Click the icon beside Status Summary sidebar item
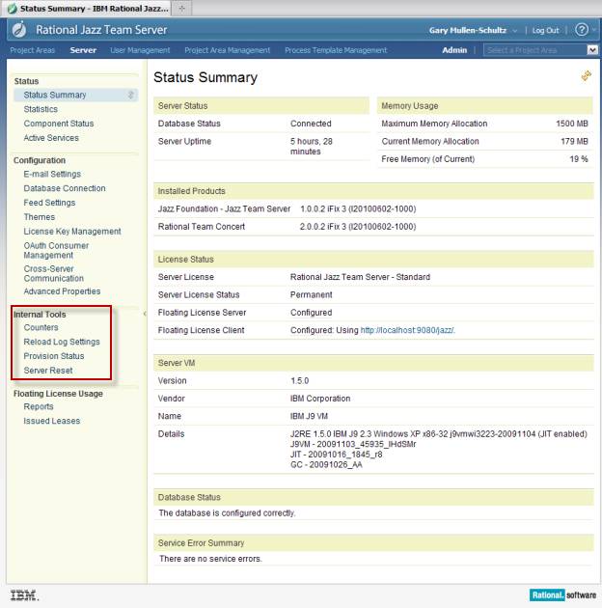 point(131,95)
